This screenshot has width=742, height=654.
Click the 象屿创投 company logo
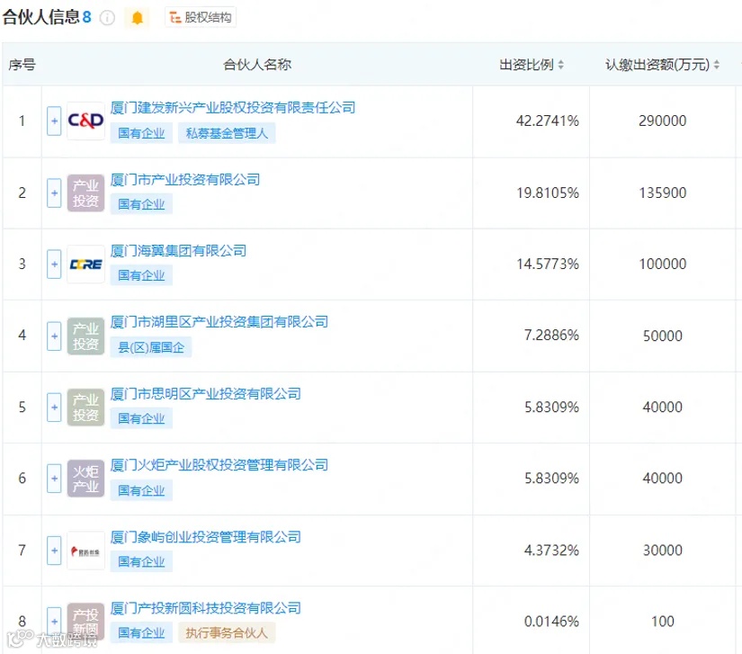pyautogui.click(x=85, y=551)
